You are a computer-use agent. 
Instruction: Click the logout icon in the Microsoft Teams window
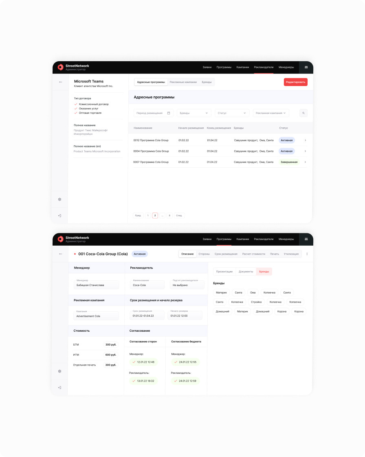coord(59,216)
